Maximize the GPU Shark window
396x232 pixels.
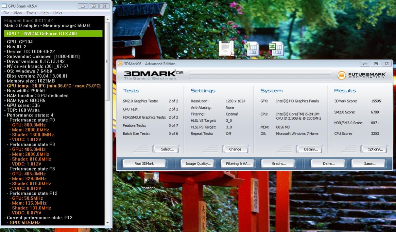pos(94,6)
